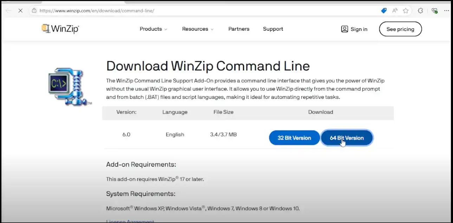
Task: Open the browser extensions puzzle icon
Action: click(420, 11)
